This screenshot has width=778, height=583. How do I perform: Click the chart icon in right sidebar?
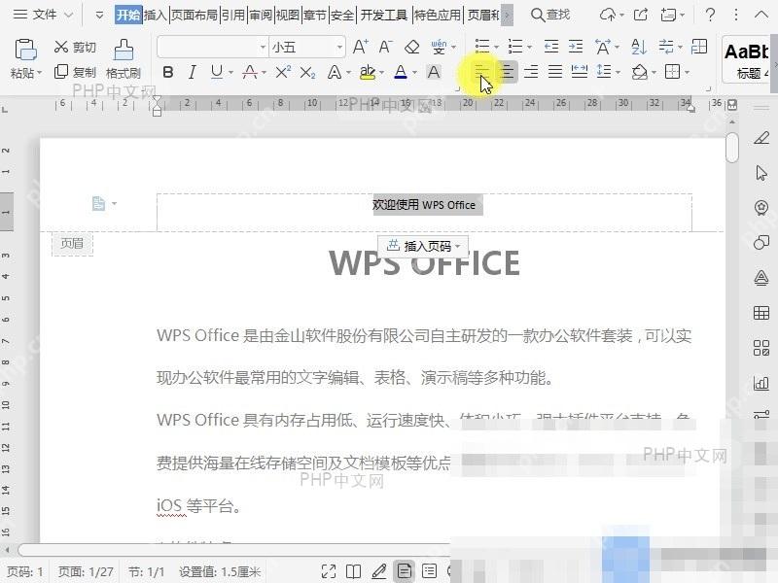761,383
